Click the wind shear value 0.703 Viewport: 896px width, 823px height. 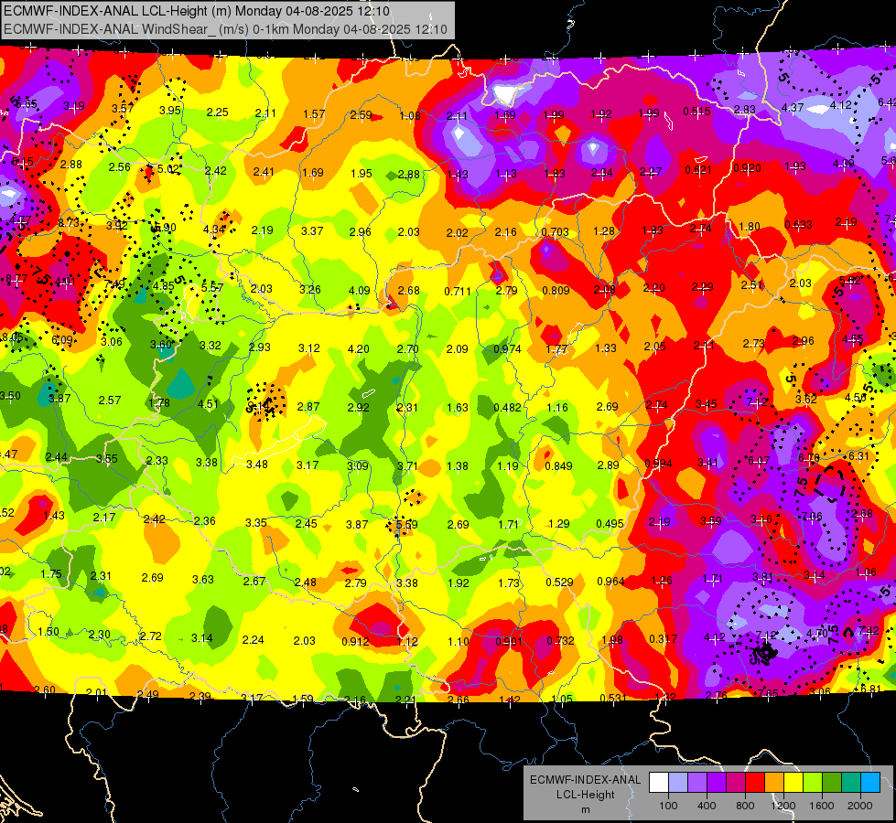click(x=555, y=232)
